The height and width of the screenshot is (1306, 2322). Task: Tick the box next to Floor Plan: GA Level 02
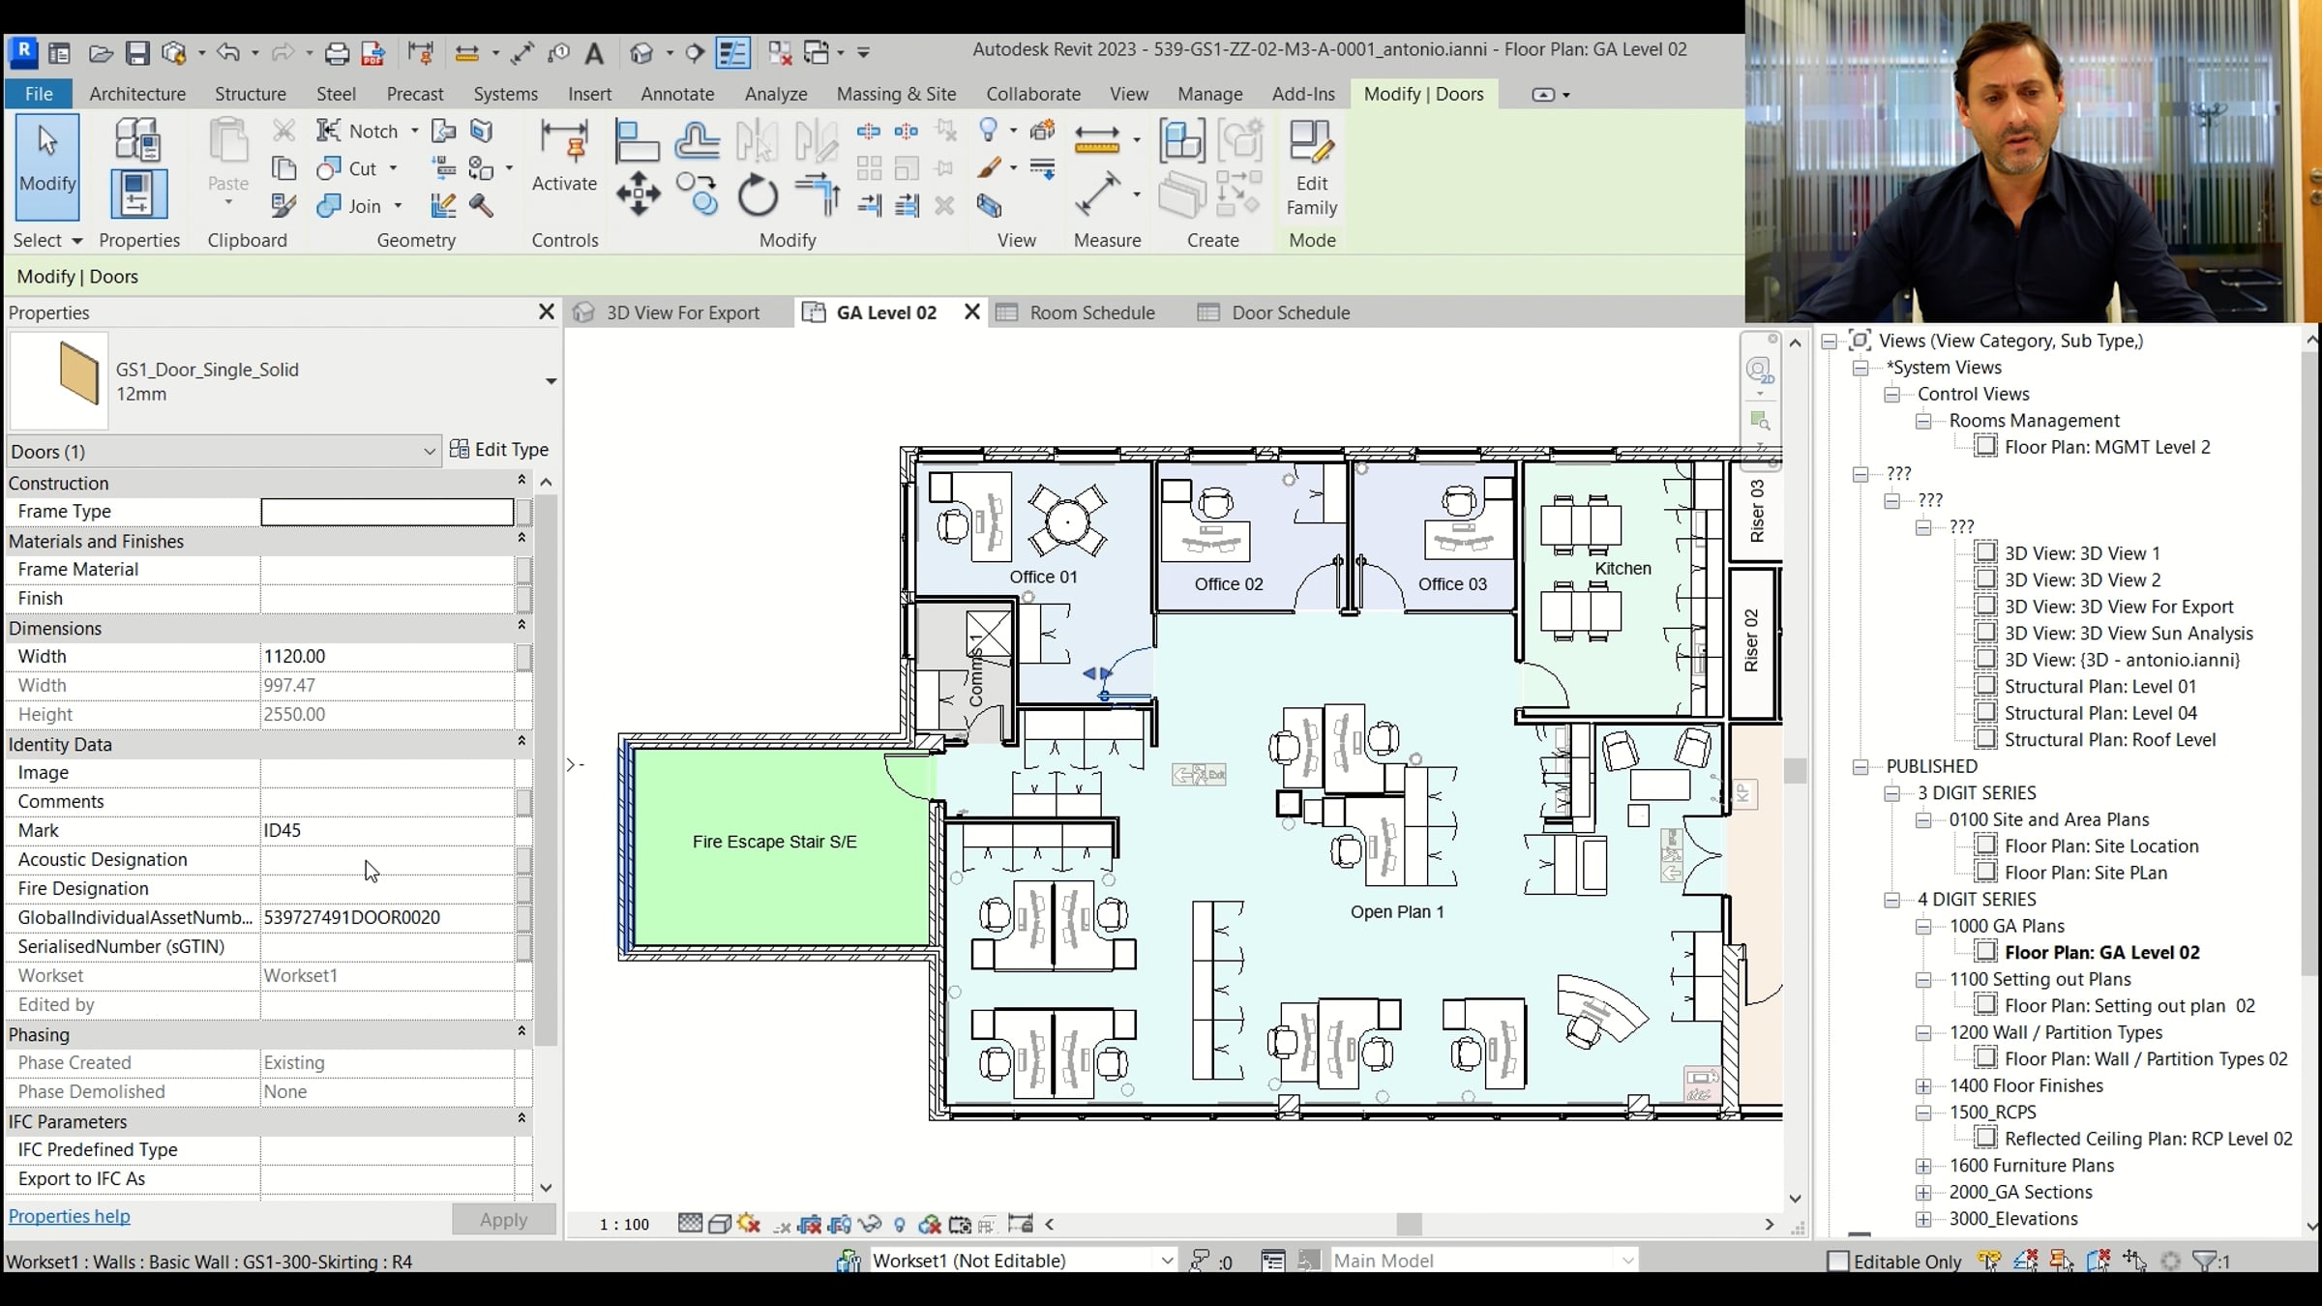click(x=1985, y=952)
